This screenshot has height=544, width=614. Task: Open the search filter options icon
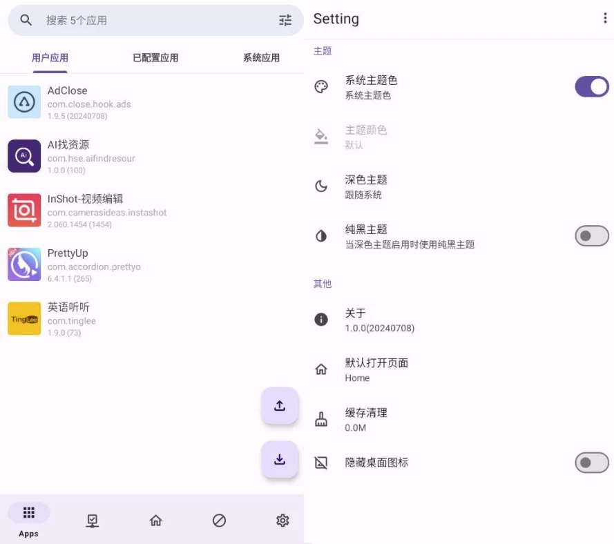[285, 20]
